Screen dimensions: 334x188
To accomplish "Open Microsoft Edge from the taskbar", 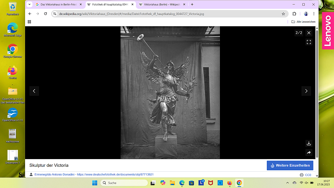I will click(x=182, y=183).
